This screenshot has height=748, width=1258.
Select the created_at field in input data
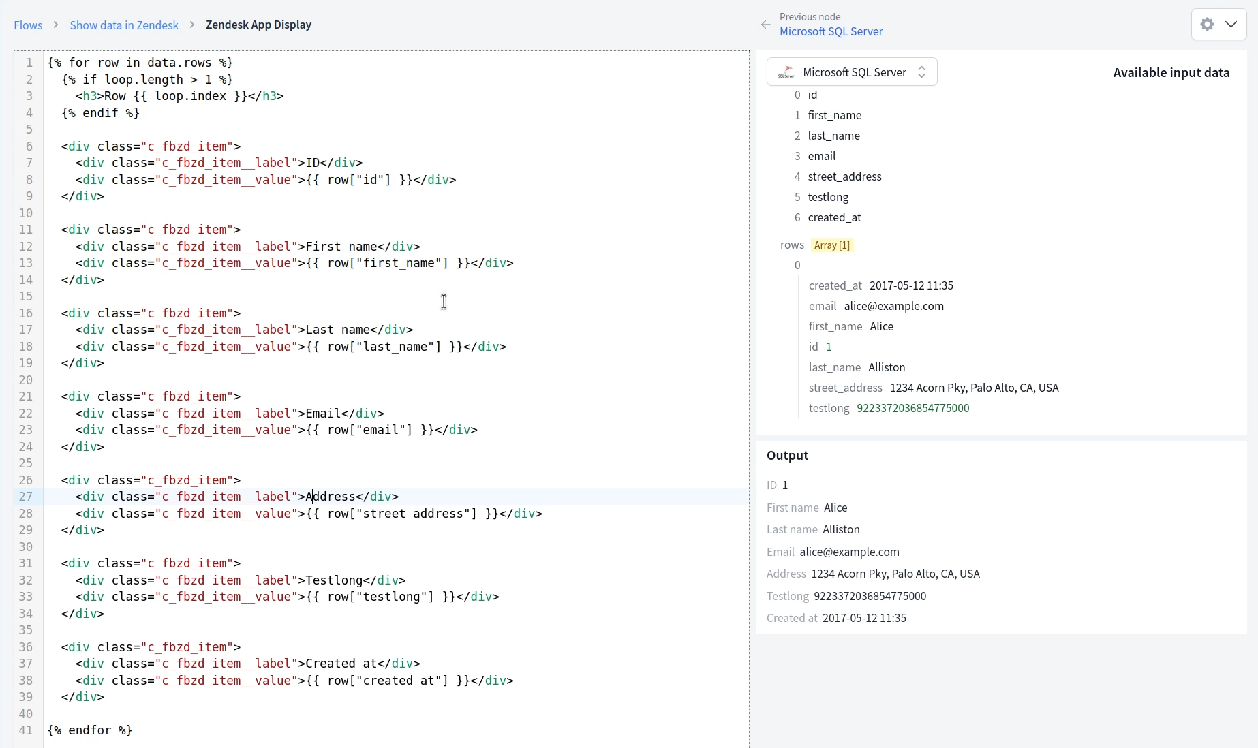click(x=835, y=217)
